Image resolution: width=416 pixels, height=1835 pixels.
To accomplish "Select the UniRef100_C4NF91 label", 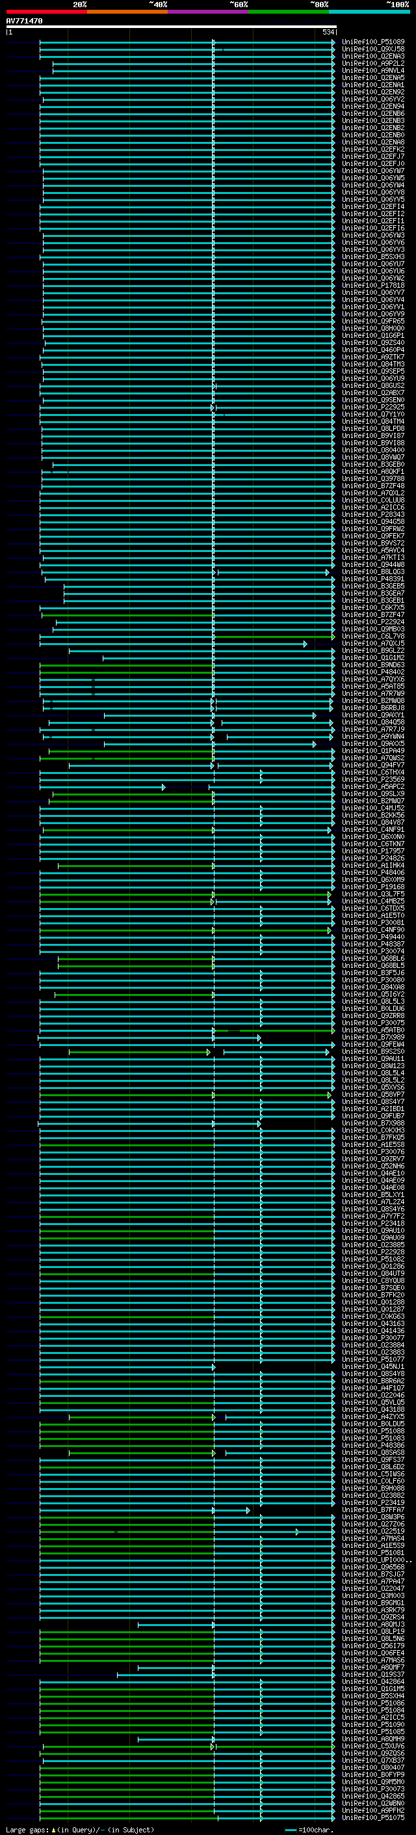I will (373, 829).
